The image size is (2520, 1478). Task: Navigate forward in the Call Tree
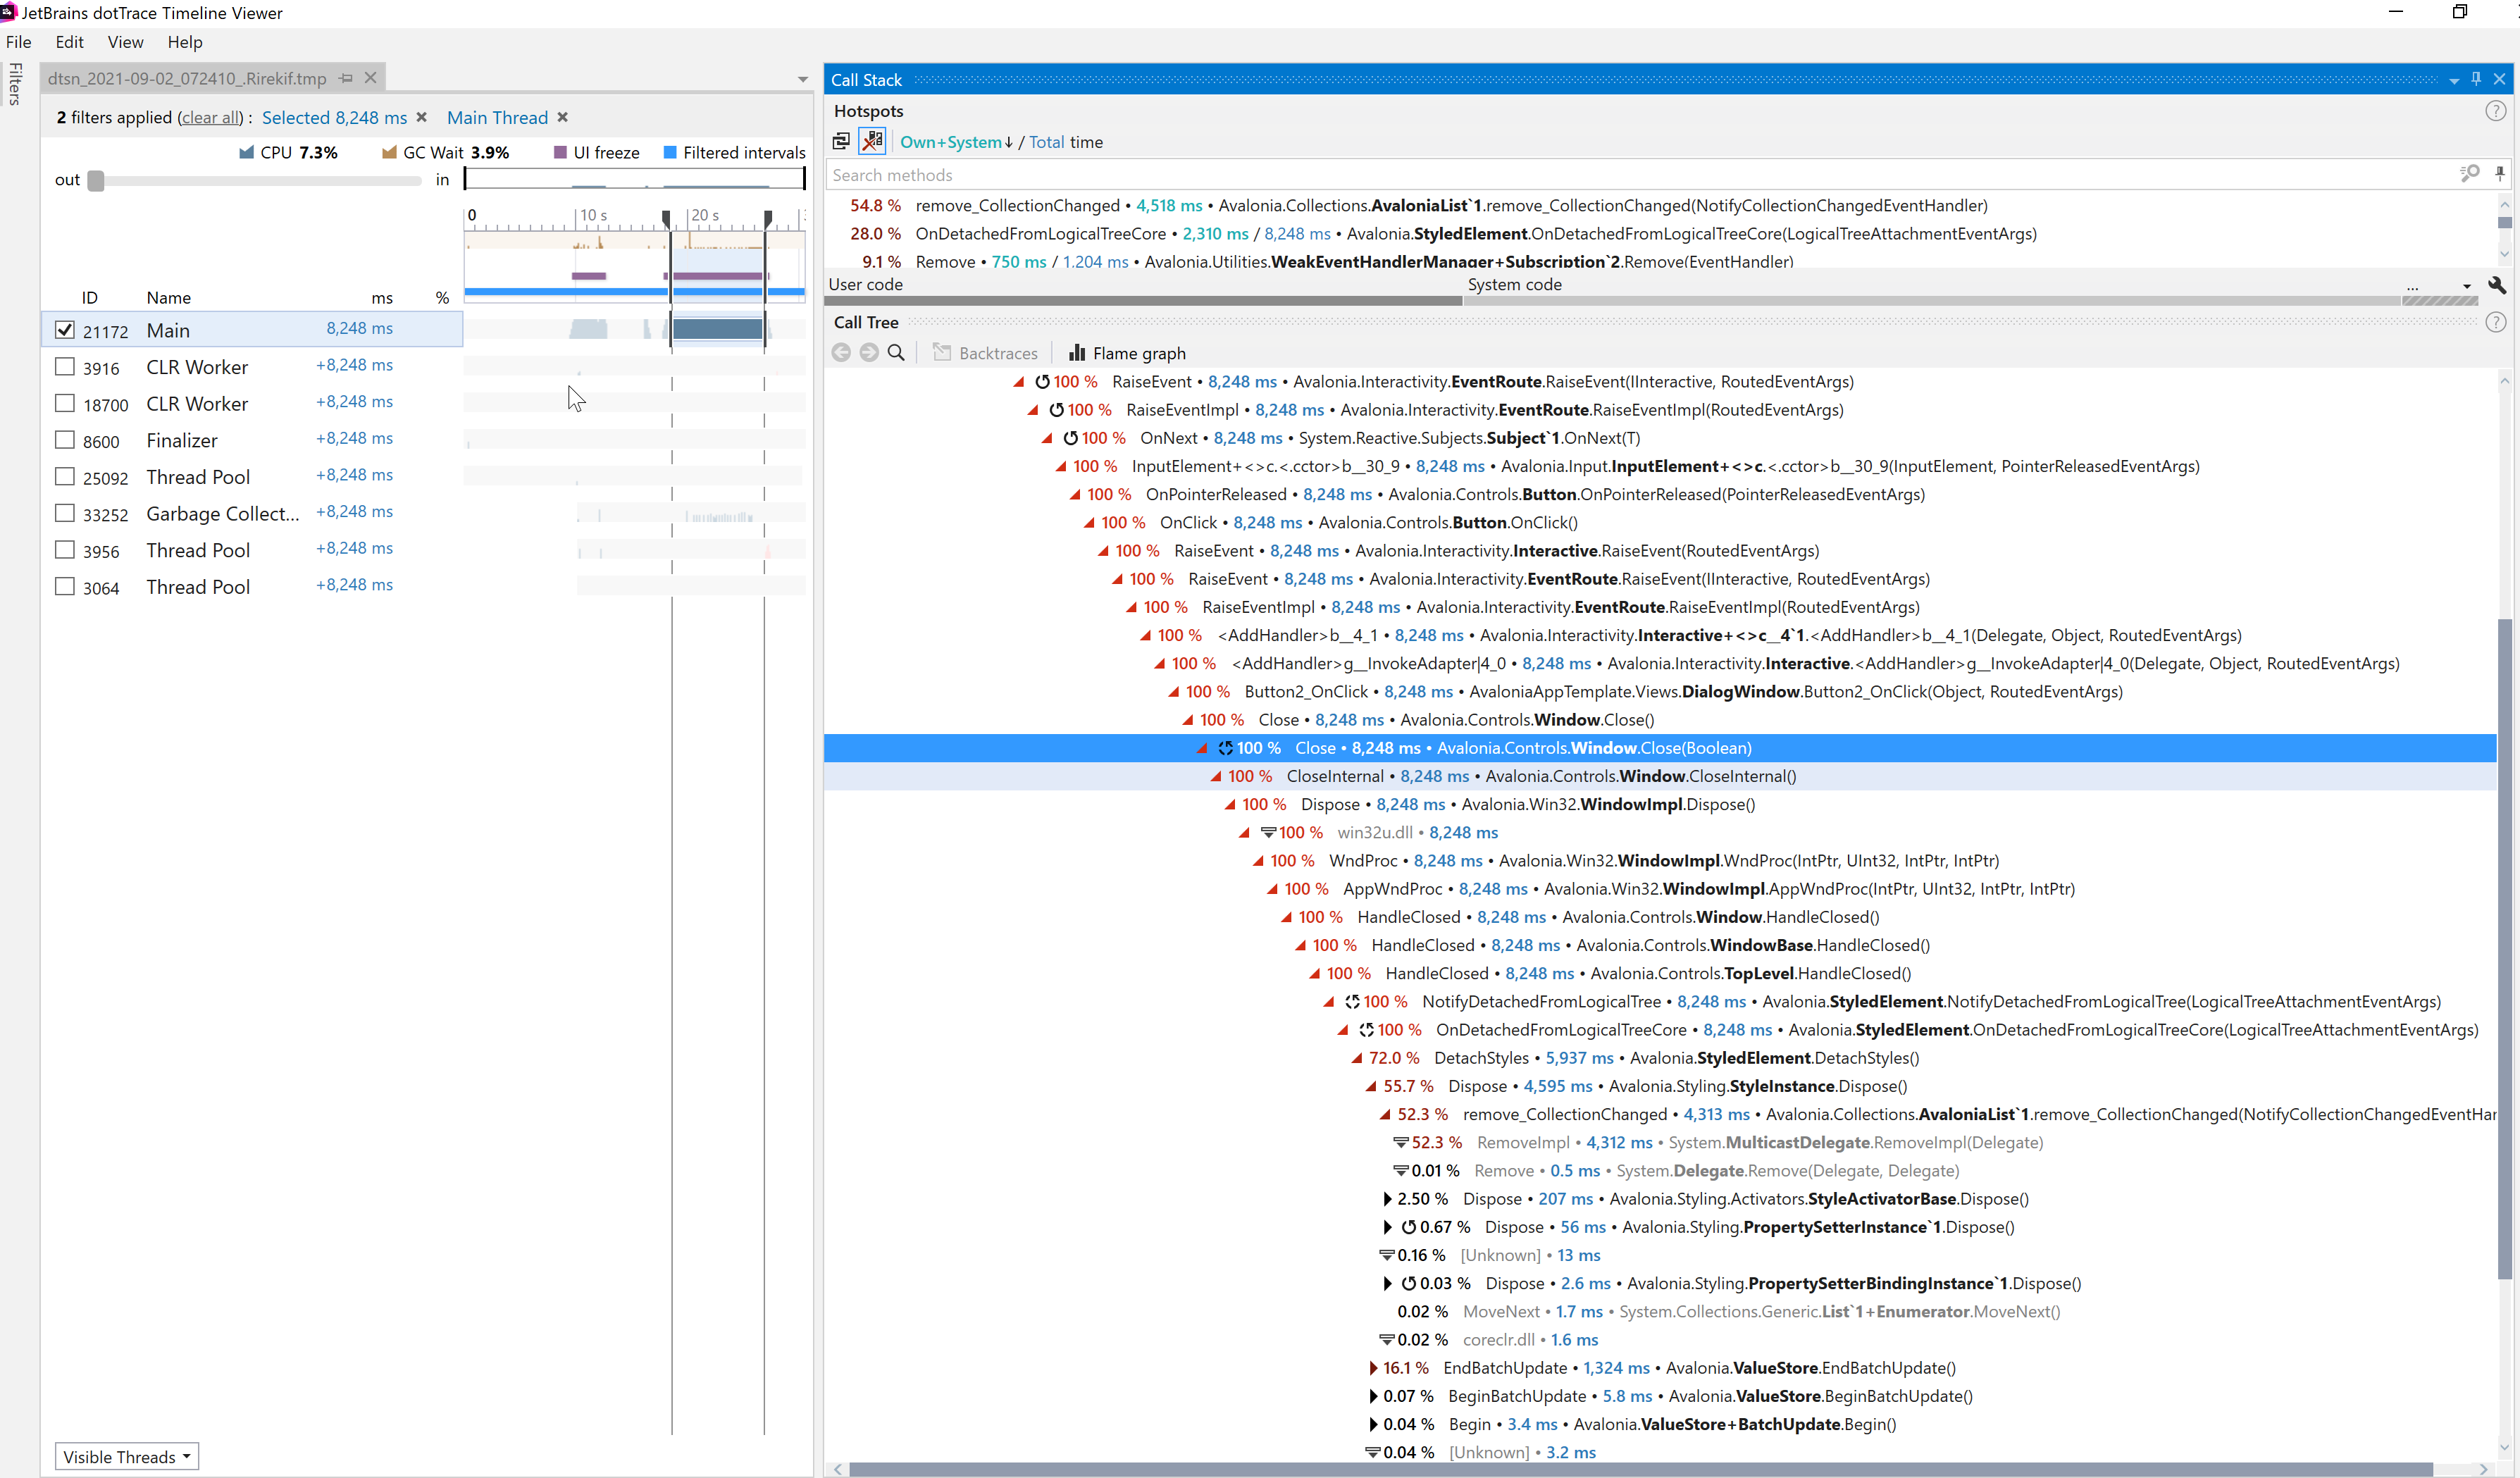[869, 353]
